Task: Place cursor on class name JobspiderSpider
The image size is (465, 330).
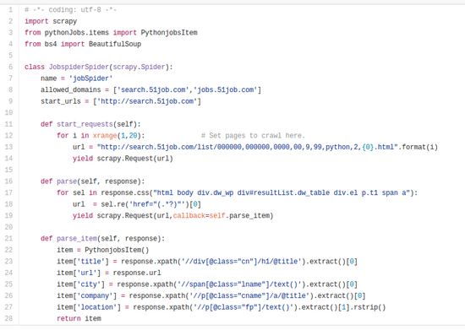Action: tap(79, 67)
